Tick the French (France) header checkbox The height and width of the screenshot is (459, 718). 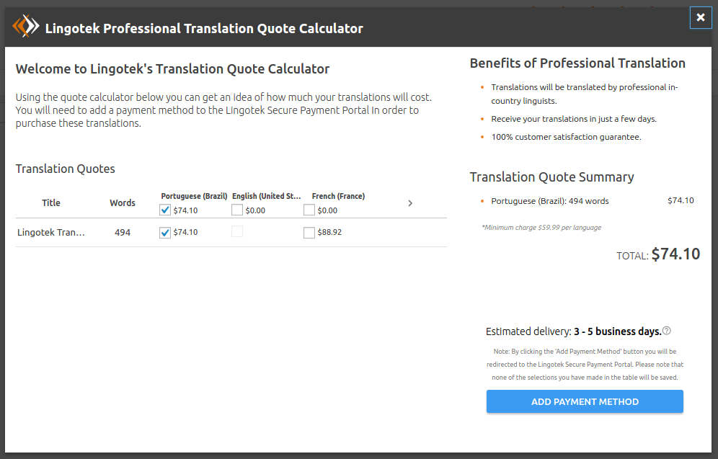[x=309, y=210]
